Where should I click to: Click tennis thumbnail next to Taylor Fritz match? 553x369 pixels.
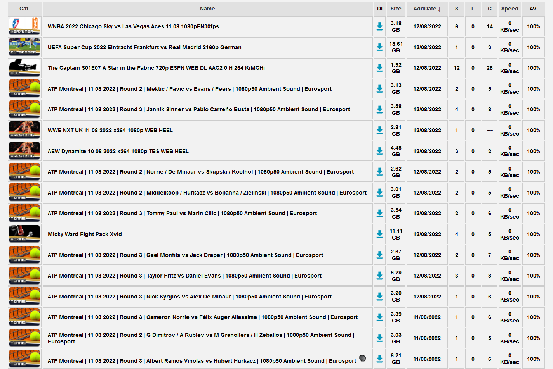24,276
